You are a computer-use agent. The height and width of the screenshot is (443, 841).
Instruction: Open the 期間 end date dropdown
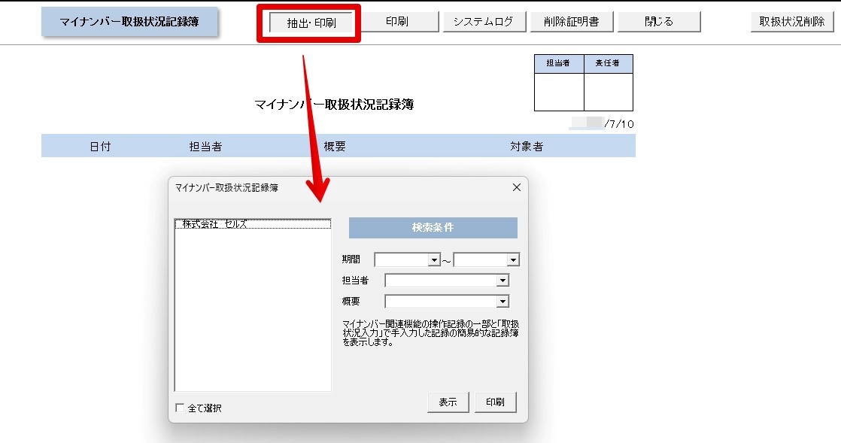pos(513,260)
